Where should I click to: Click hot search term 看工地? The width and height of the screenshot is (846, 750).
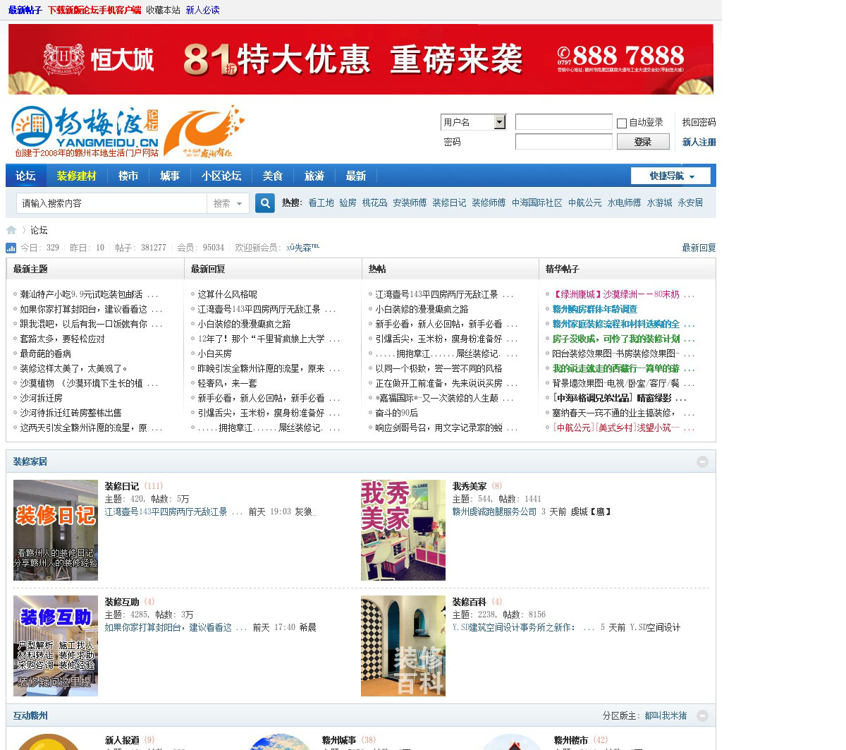click(321, 202)
